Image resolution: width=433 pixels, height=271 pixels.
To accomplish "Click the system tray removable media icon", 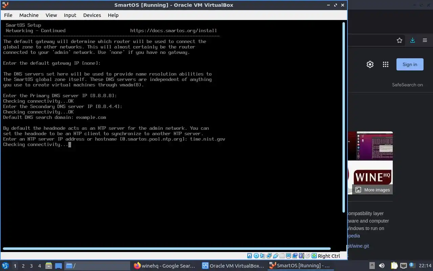I will [x=372, y=266].
